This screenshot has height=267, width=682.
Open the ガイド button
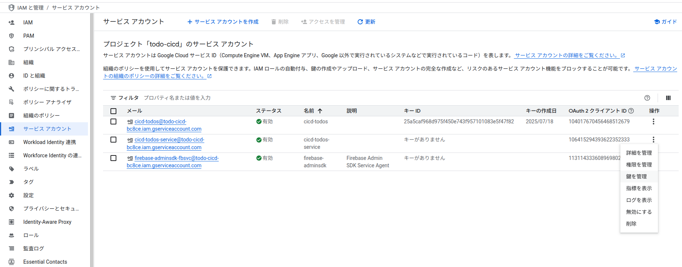pos(665,22)
